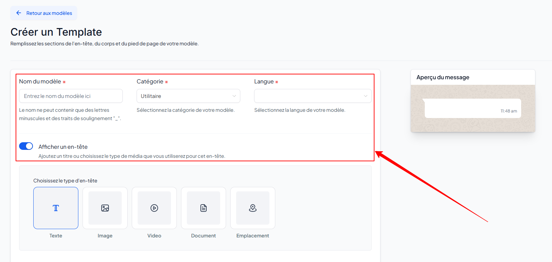Click the Choisissez le type d'en-tête label
552x262 pixels.
point(65,181)
